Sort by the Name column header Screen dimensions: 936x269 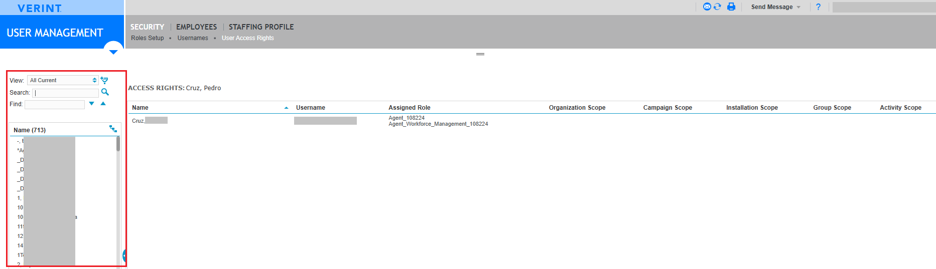point(140,108)
